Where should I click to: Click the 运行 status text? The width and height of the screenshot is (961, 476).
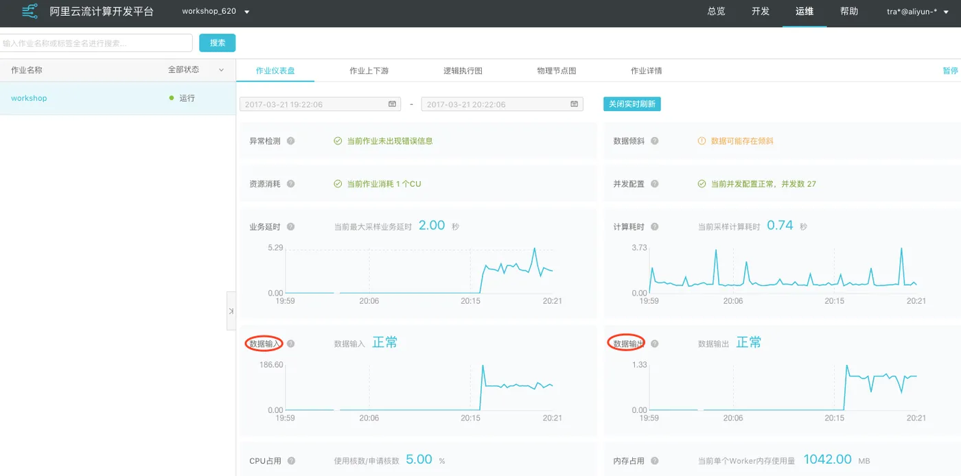click(187, 98)
